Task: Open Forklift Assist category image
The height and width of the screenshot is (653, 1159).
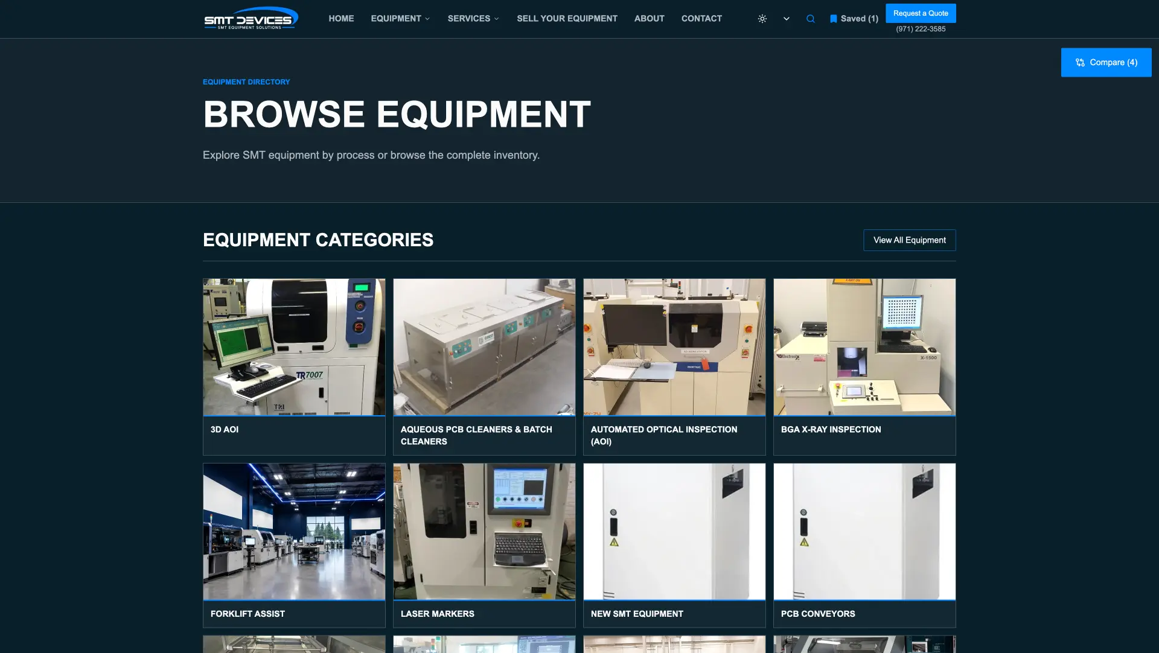Action: (294, 532)
